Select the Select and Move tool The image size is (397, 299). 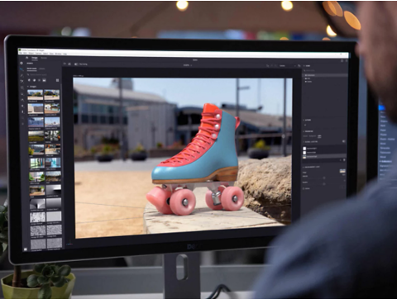[x=22, y=69]
